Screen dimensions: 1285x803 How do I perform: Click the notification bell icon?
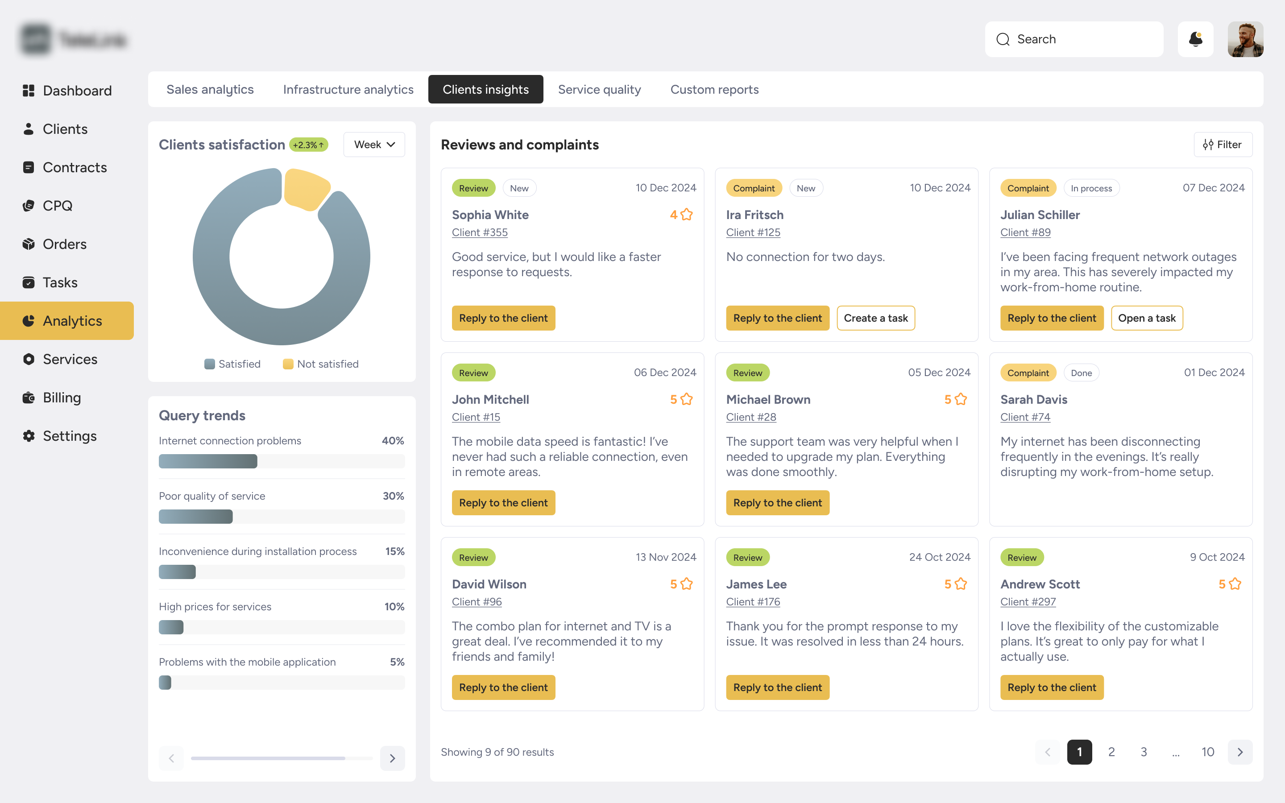click(1195, 39)
